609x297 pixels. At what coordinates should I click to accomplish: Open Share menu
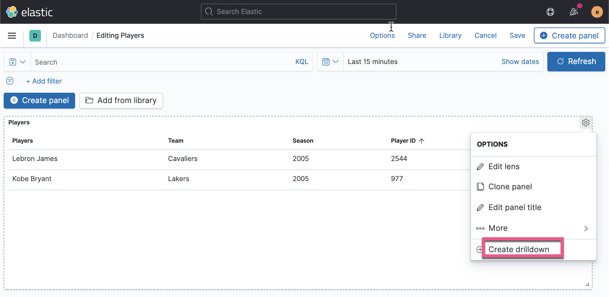point(417,35)
